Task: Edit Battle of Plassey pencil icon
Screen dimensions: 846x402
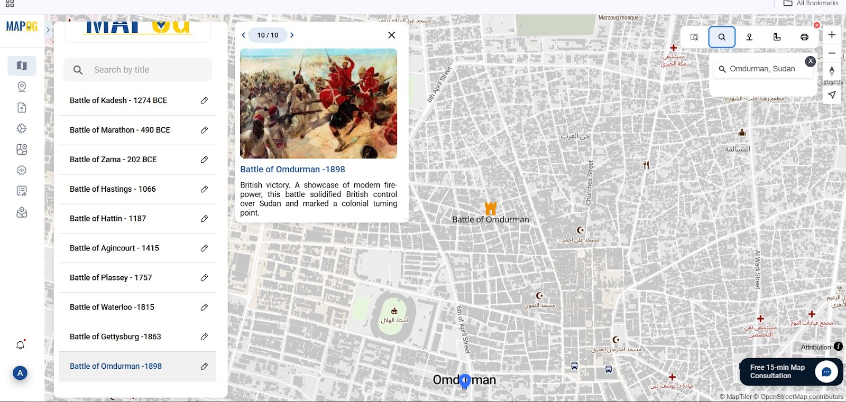Action: pos(204,278)
